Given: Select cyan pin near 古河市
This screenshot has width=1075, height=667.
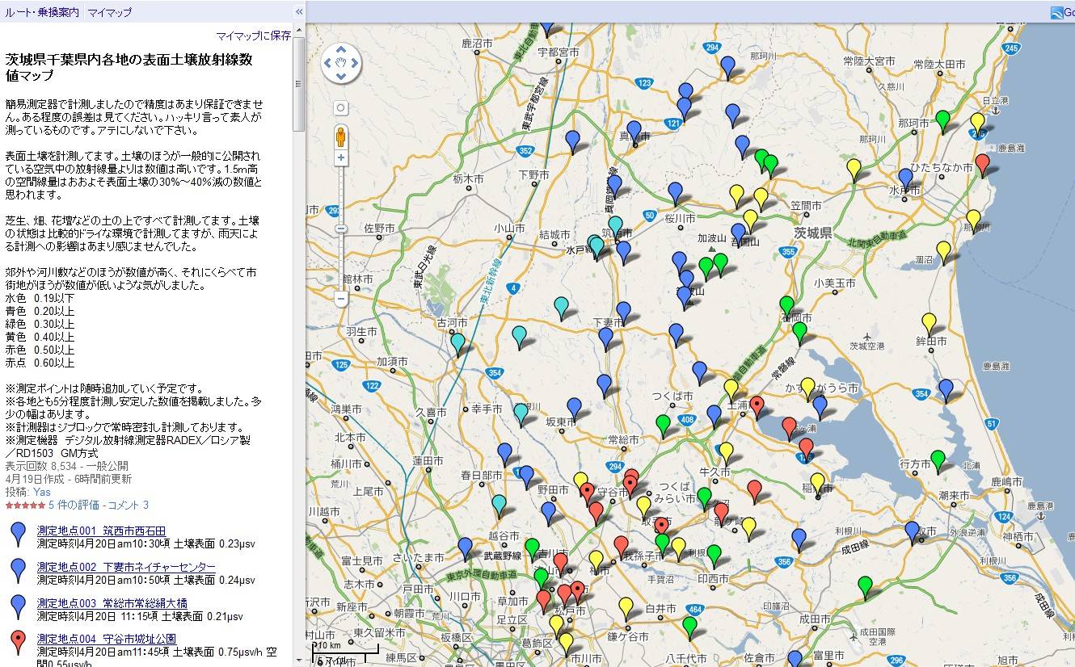Looking at the screenshot, I should [x=458, y=344].
